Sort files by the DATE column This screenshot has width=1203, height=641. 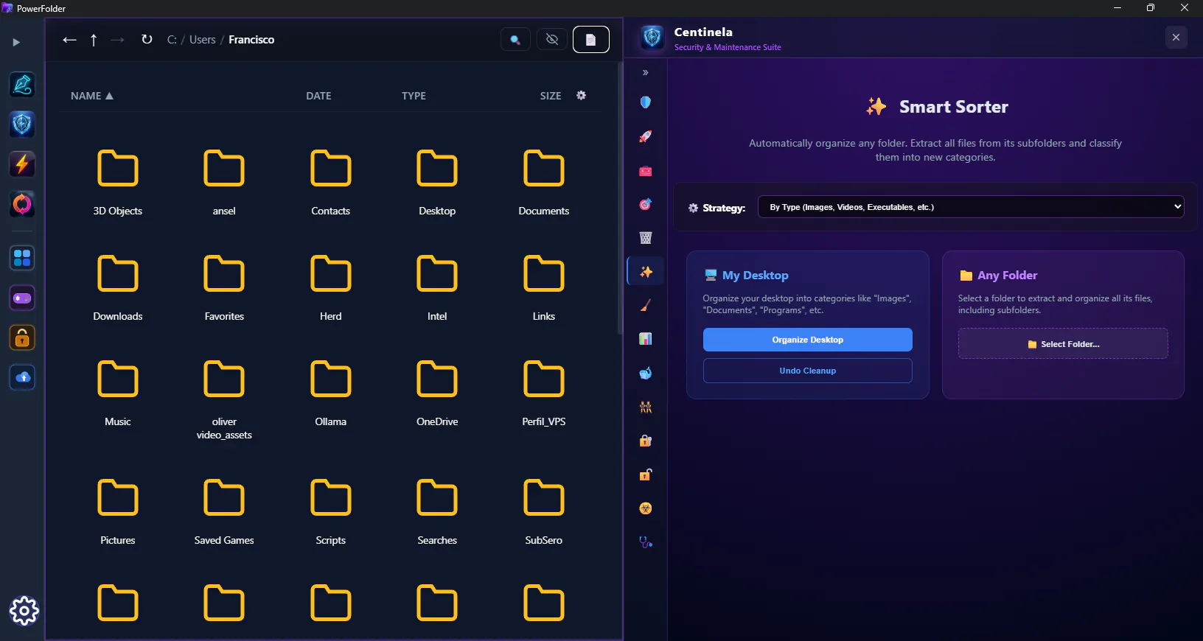coord(318,96)
